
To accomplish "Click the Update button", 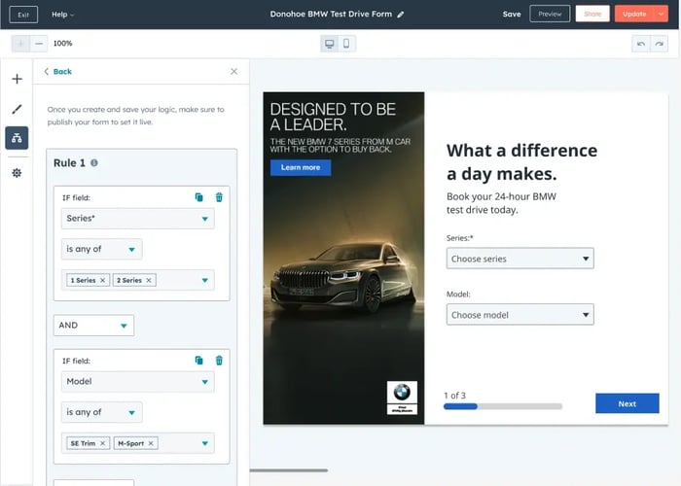I will (634, 14).
